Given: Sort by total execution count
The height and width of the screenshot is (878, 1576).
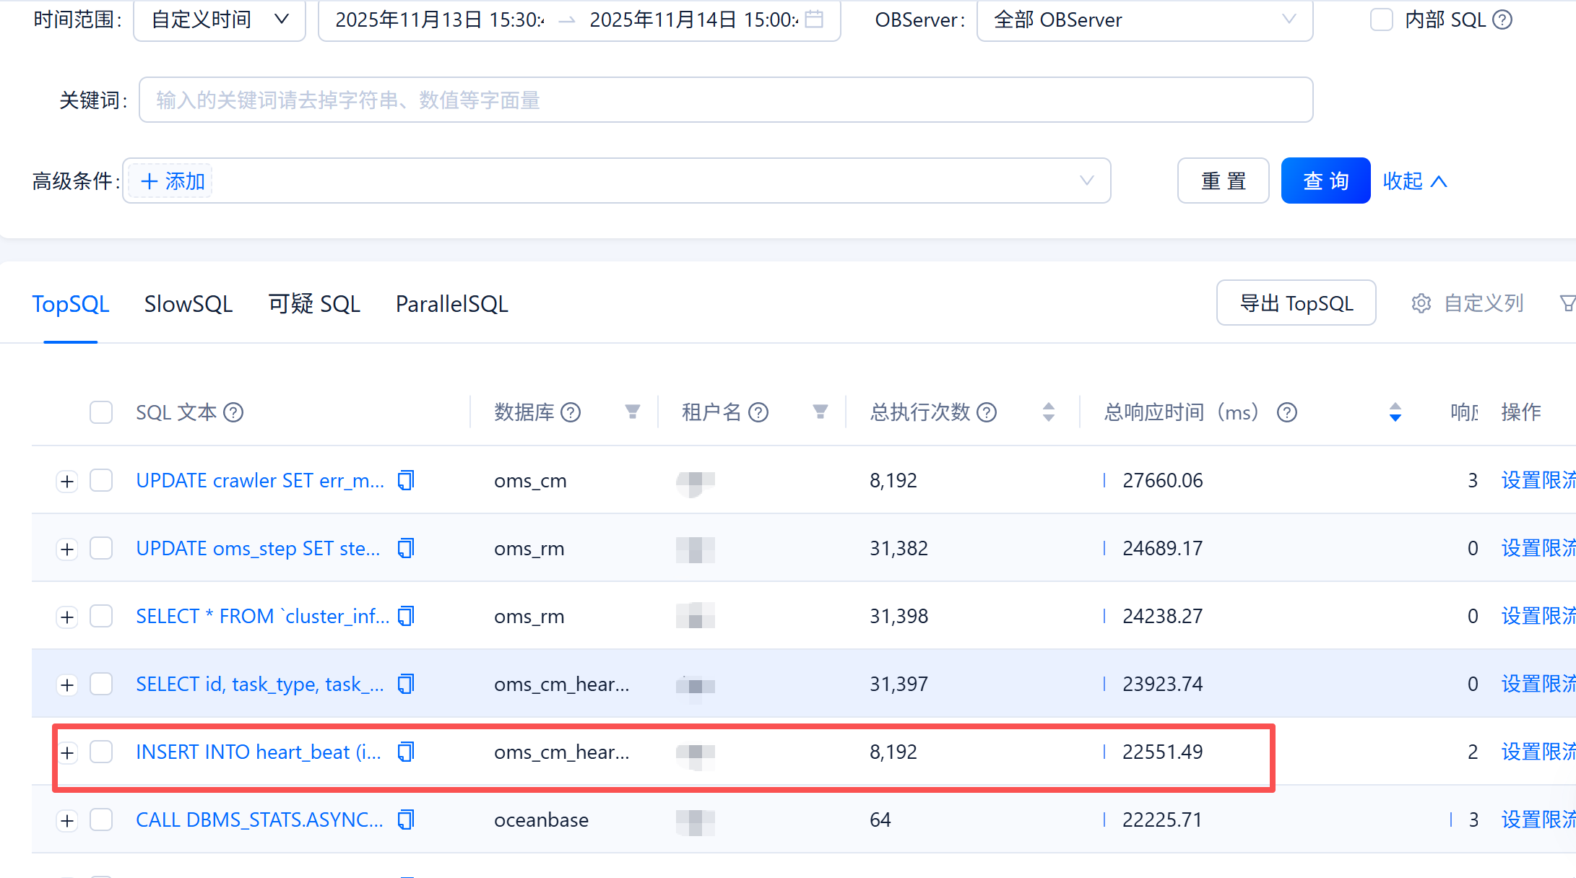Looking at the screenshot, I should point(1049,412).
